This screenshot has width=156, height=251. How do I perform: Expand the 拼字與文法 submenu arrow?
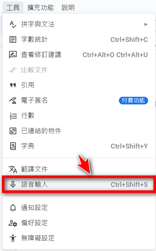click(x=146, y=24)
